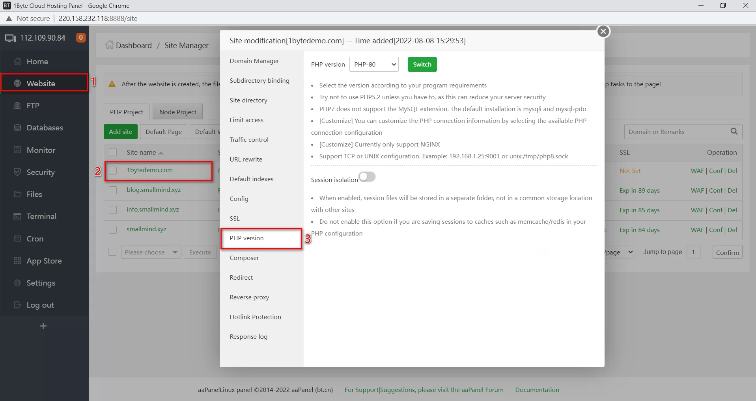Click the Execute button
756x401 pixels.
pos(200,252)
